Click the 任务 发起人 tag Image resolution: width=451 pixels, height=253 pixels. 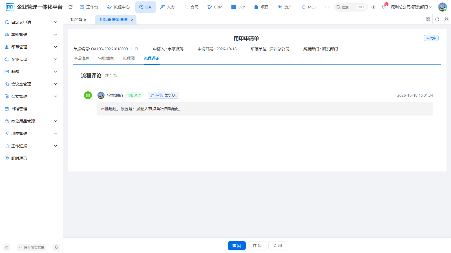[163, 95]
